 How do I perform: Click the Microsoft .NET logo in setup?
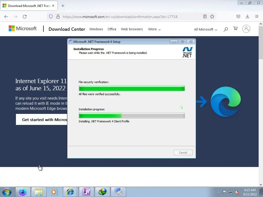[x=187, y=52]
